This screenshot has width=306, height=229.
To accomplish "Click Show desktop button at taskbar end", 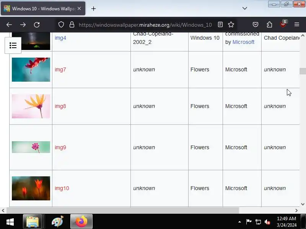I will [x=303, y=222].
